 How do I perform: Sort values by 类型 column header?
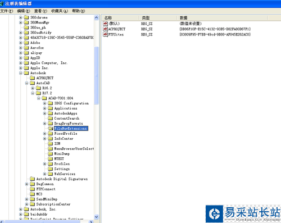pyautogui.click(x=158, y=18)
